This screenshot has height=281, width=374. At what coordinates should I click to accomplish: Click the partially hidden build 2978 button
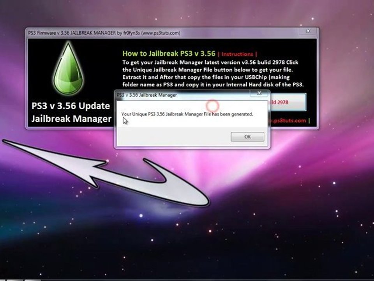click(x=288, y=102)
